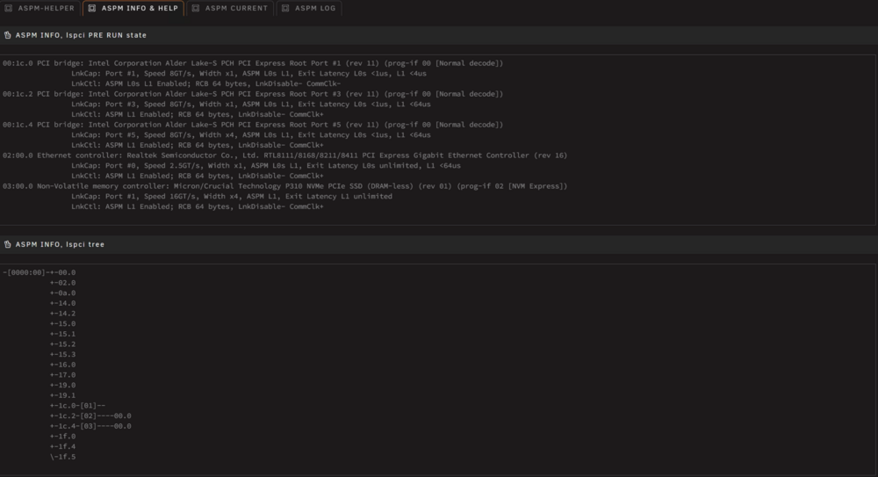Click tree row +-0a.0
Image resolution: width=878 pixels, height=477 pixels.
point(62,293)
